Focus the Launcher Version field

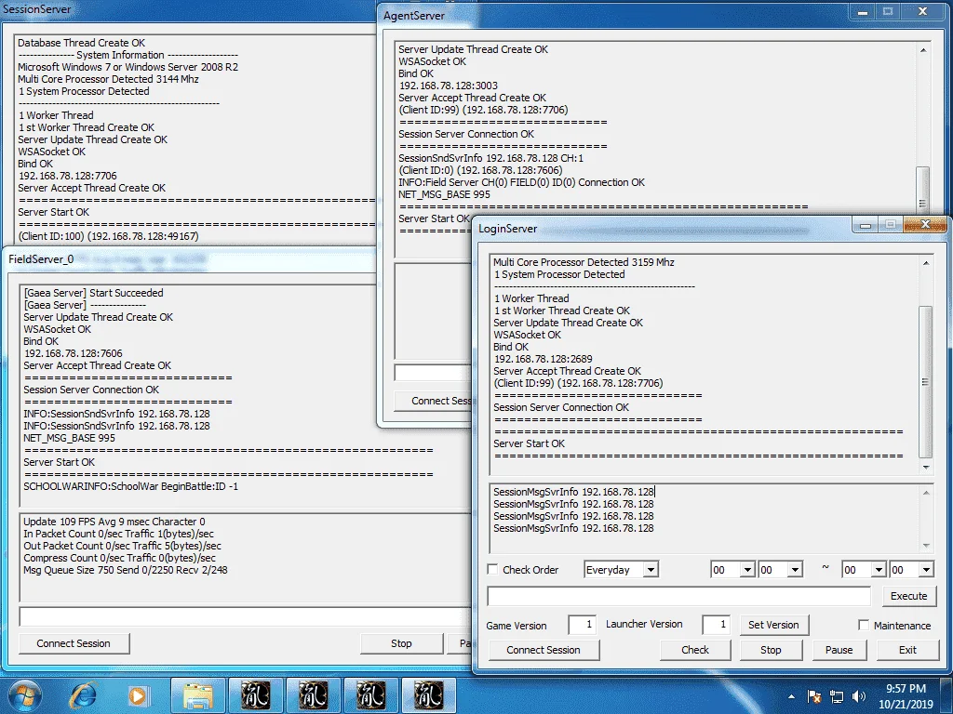pyautogui.click(x=716, y=624)
